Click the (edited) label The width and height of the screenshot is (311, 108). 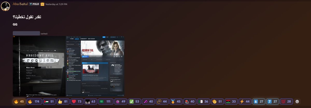(x=44, y=34)
